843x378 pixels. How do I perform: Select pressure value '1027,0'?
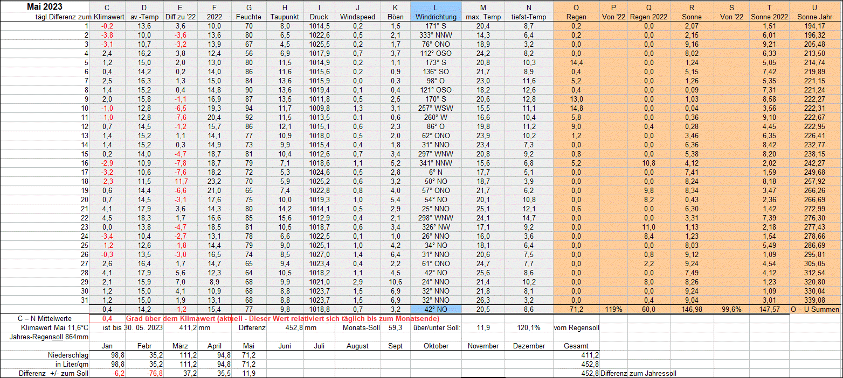[319, 254]
